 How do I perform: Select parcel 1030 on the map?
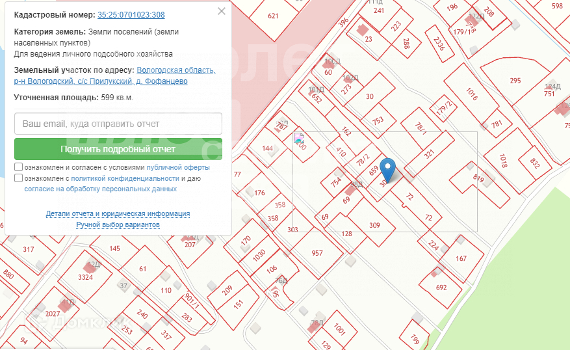259,256
